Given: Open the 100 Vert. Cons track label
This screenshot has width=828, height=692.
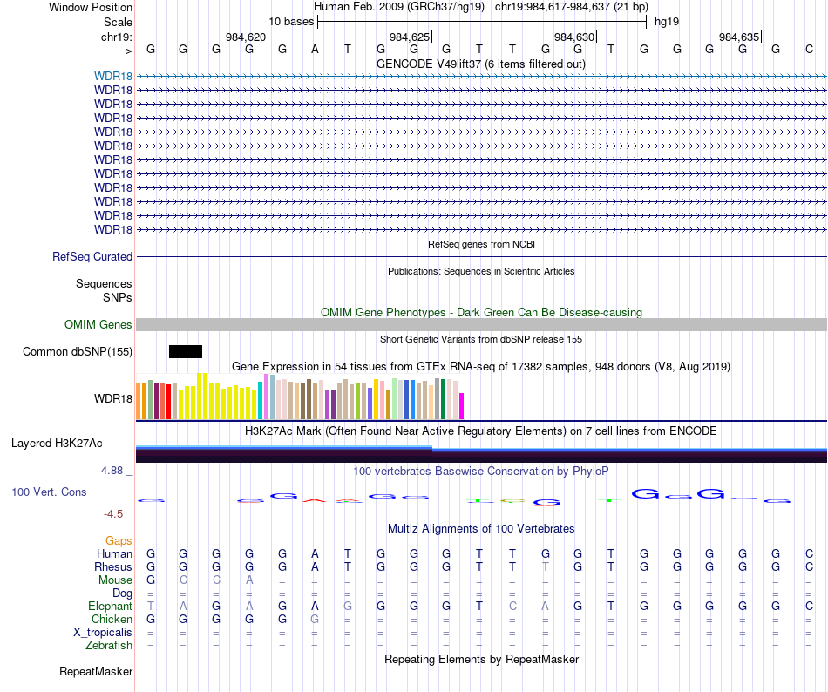Looking at the screenshot, I should pos(49,492).
